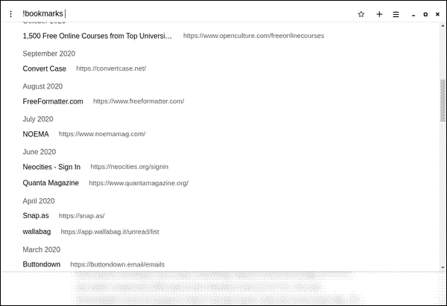Screen dimensions: 447x306
Task: Open the Buttondown bookmark
Action: pos(41,264)
